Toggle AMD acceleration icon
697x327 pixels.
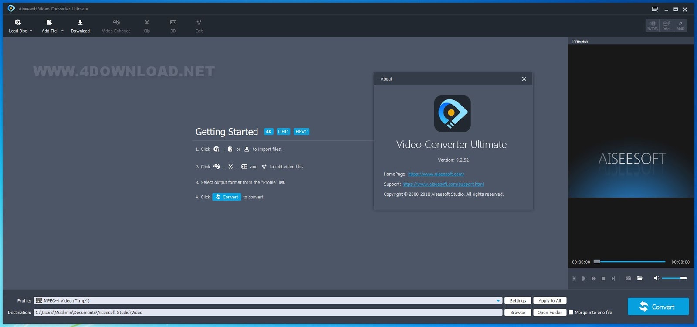point(680,25)
